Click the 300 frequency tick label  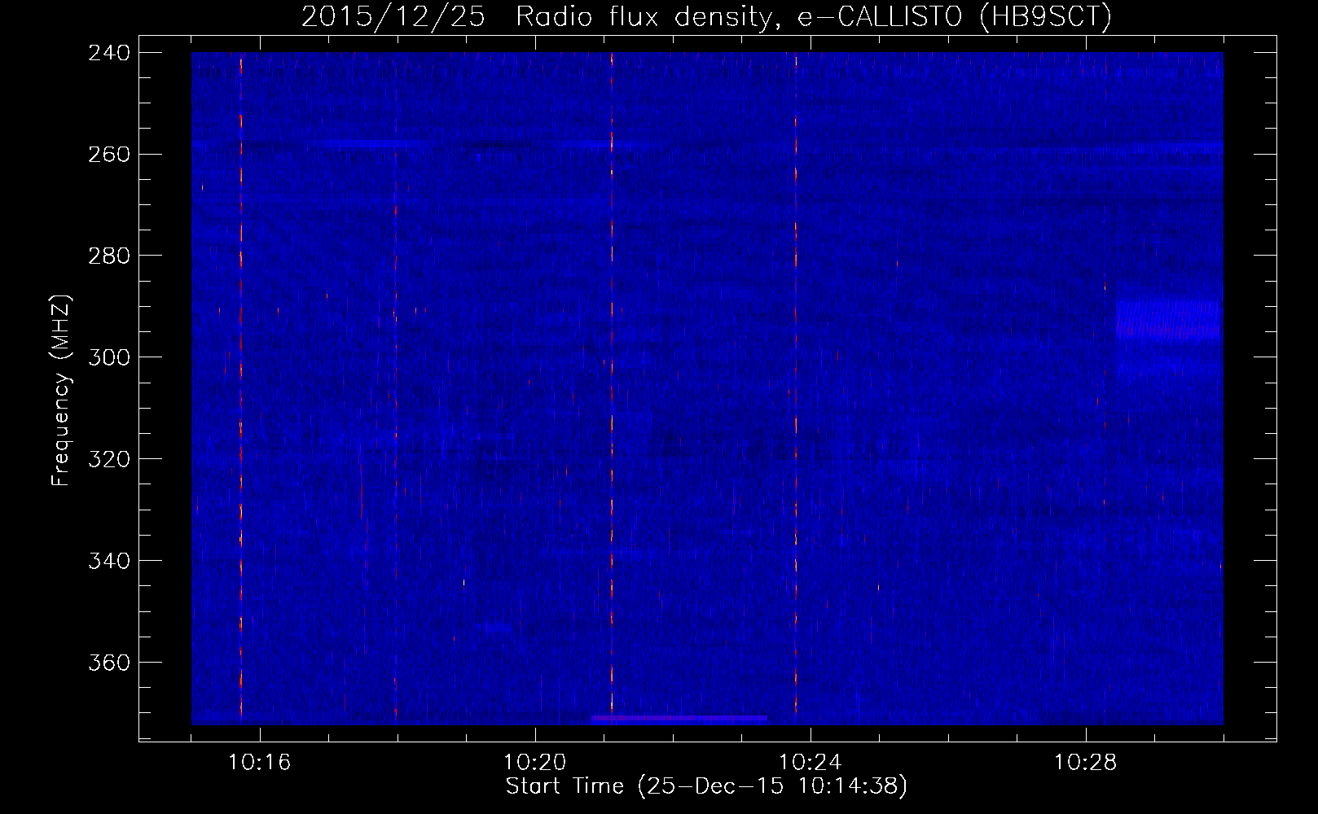[x=109, y=358]
